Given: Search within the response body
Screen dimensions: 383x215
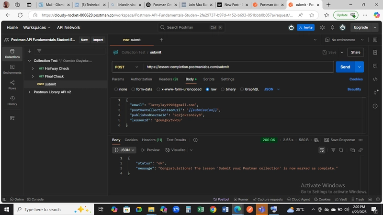Looking at the screenshot, I should pos(341,150).
